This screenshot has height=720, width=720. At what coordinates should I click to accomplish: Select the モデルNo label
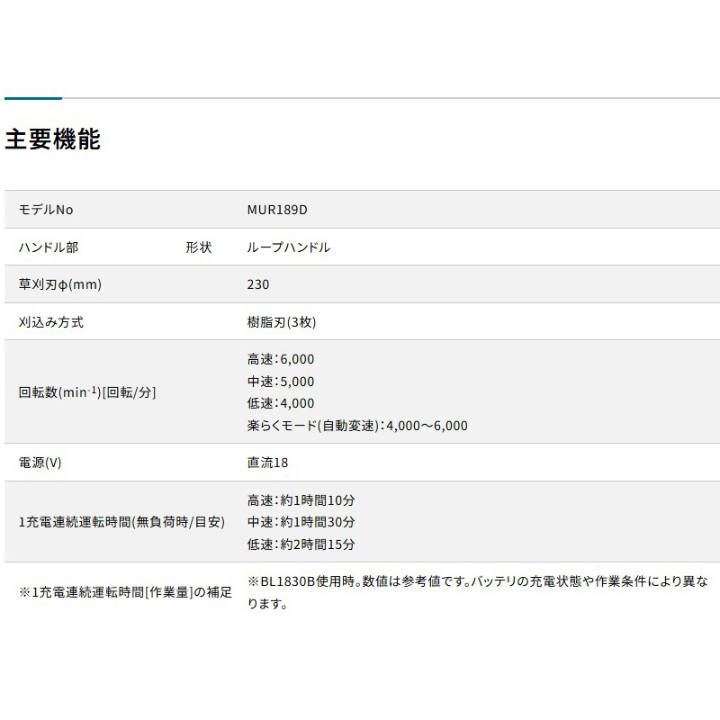click(x=46, y=210)
